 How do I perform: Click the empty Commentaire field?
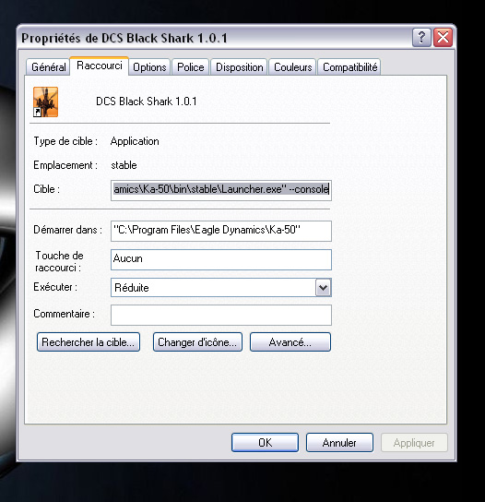click(221, 315)
